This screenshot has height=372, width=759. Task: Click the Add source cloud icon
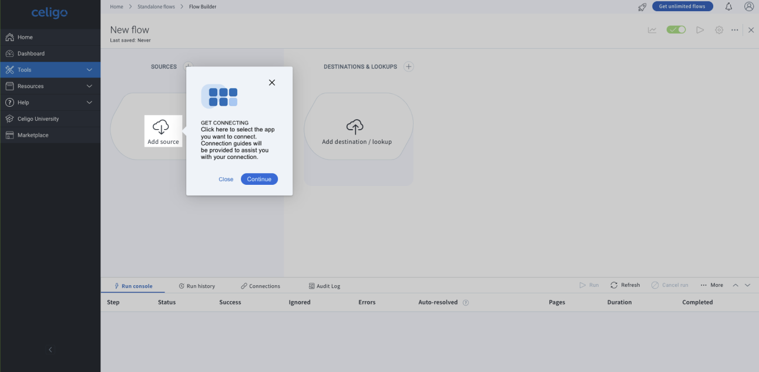point(161,127)
